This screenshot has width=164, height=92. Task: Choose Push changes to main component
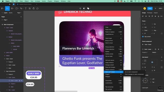pyautogui.click(x=134, y=74)
